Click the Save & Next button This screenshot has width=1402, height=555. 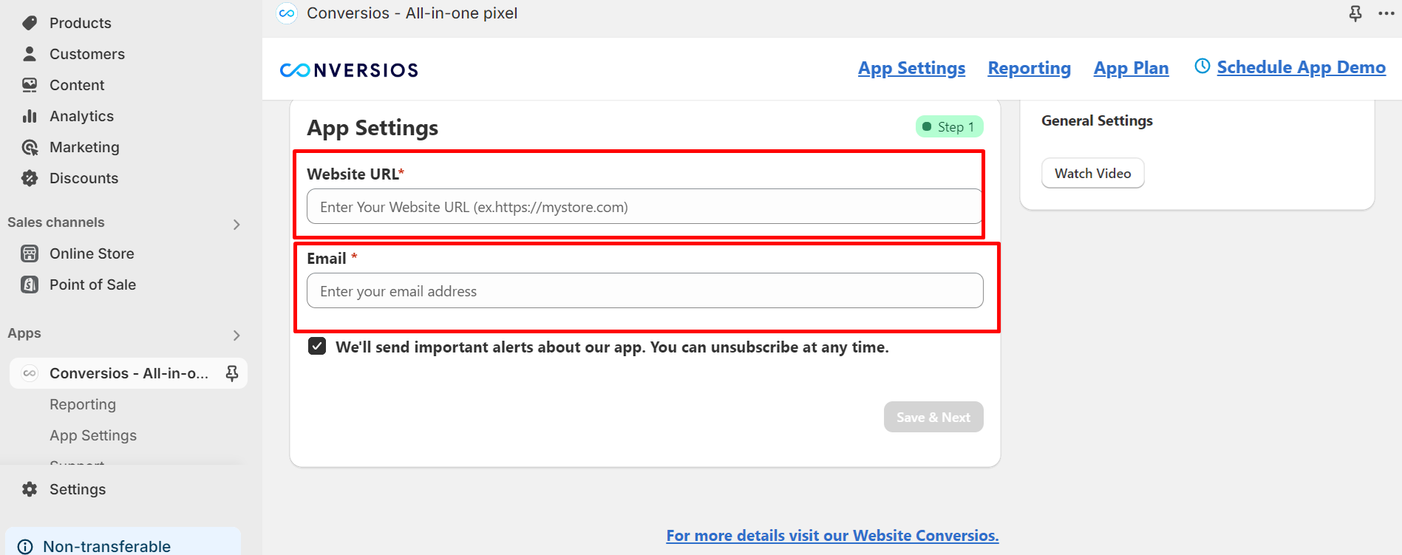pos(933,417)
